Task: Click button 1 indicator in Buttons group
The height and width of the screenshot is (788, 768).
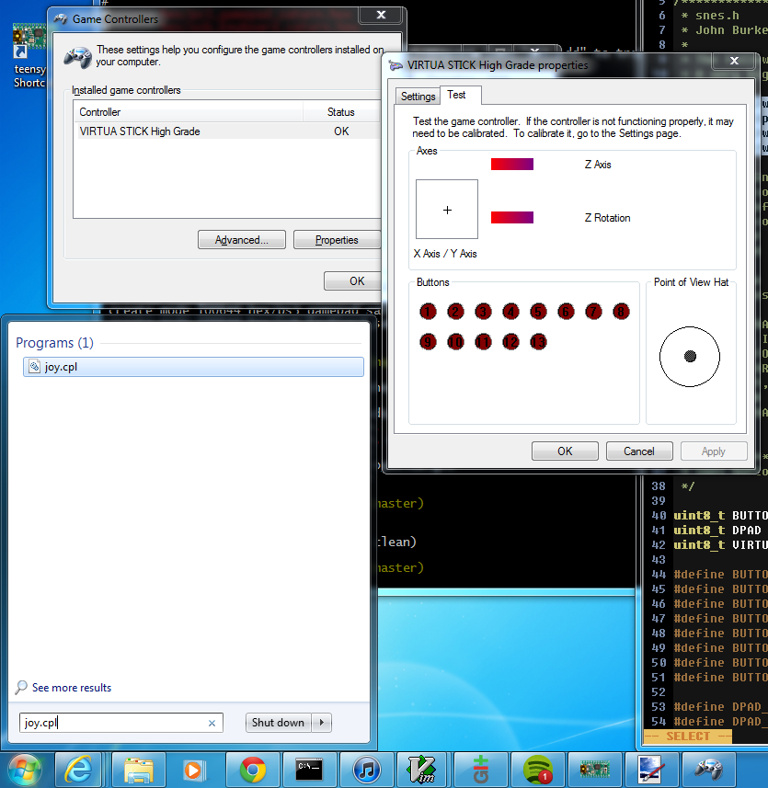Action: [x=428, y=312]
